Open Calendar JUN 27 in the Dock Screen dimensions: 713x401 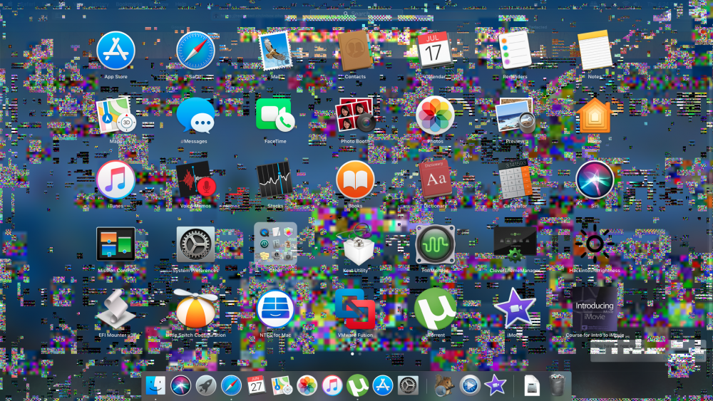(257, 385)
